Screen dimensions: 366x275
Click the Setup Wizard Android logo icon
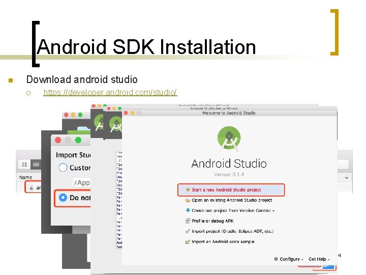116,124
